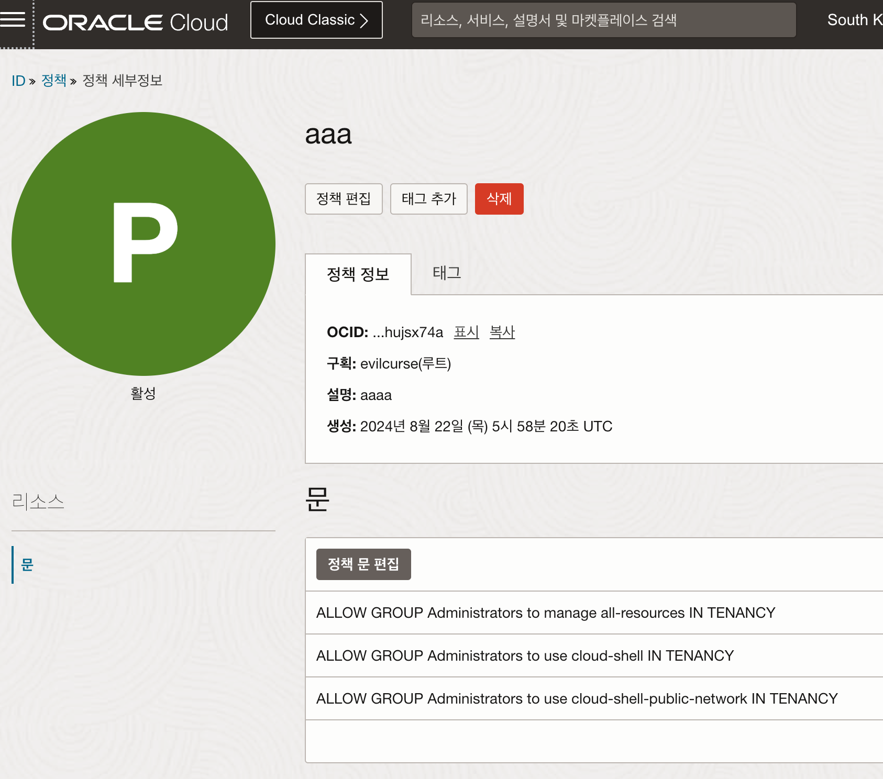Open the South Korea region selector
The width and height of the screenshot is (883, 779).
click(x=854, y=20)
